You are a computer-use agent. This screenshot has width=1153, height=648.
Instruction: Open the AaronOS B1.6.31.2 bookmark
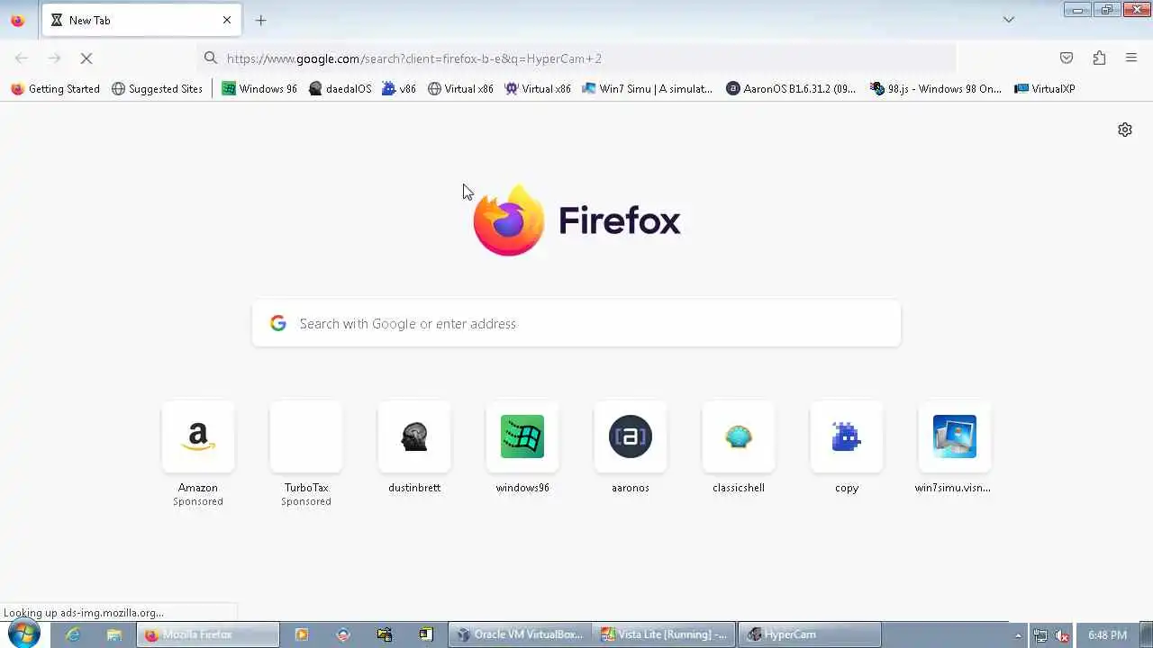click(791, 89)
